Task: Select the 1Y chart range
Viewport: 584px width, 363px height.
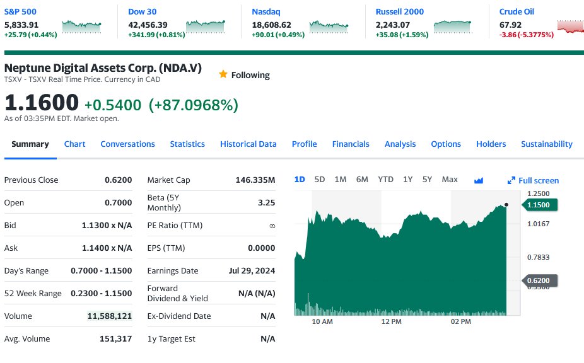Action: coord(408,180)
